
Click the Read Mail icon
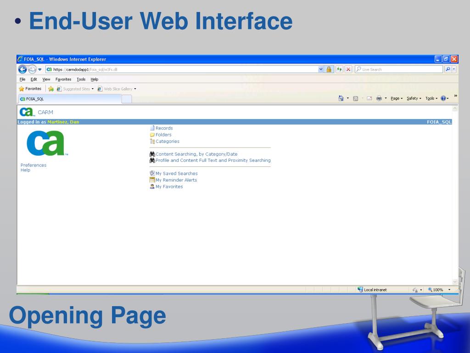369,98
